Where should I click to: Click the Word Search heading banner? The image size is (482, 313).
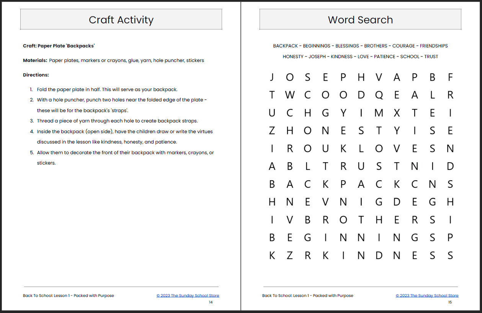coord(360,20)
